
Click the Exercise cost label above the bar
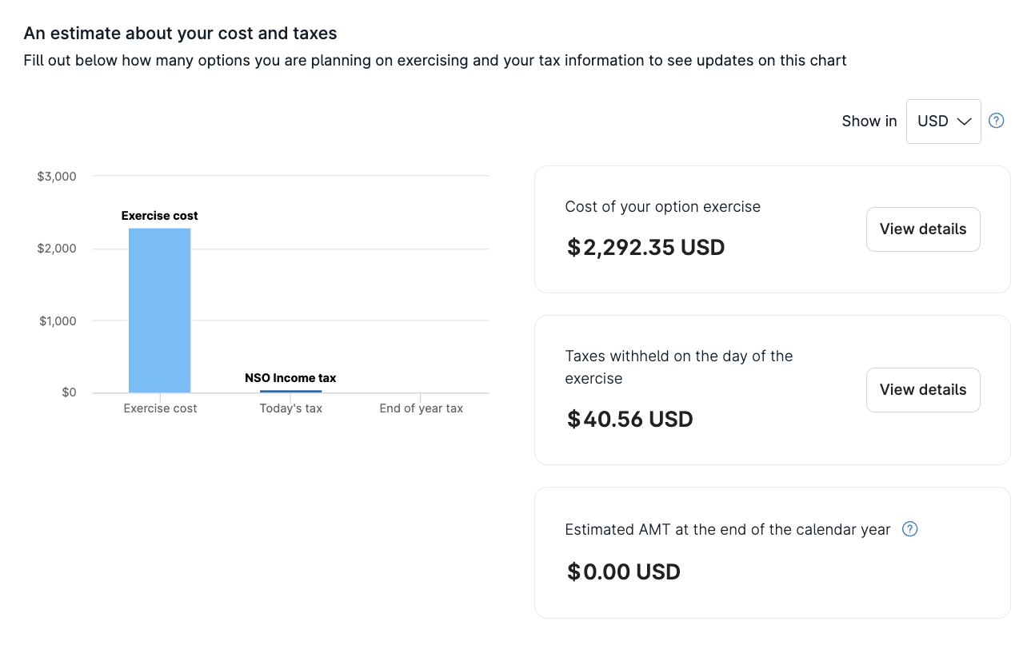[160, 216]
